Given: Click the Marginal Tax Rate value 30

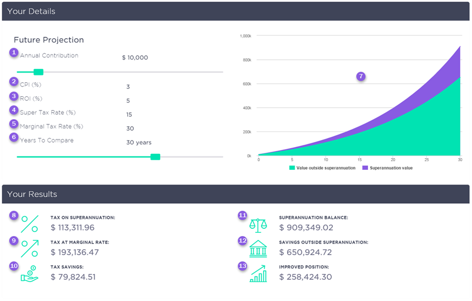Looking at the screenshot, I should pos(130,128).
